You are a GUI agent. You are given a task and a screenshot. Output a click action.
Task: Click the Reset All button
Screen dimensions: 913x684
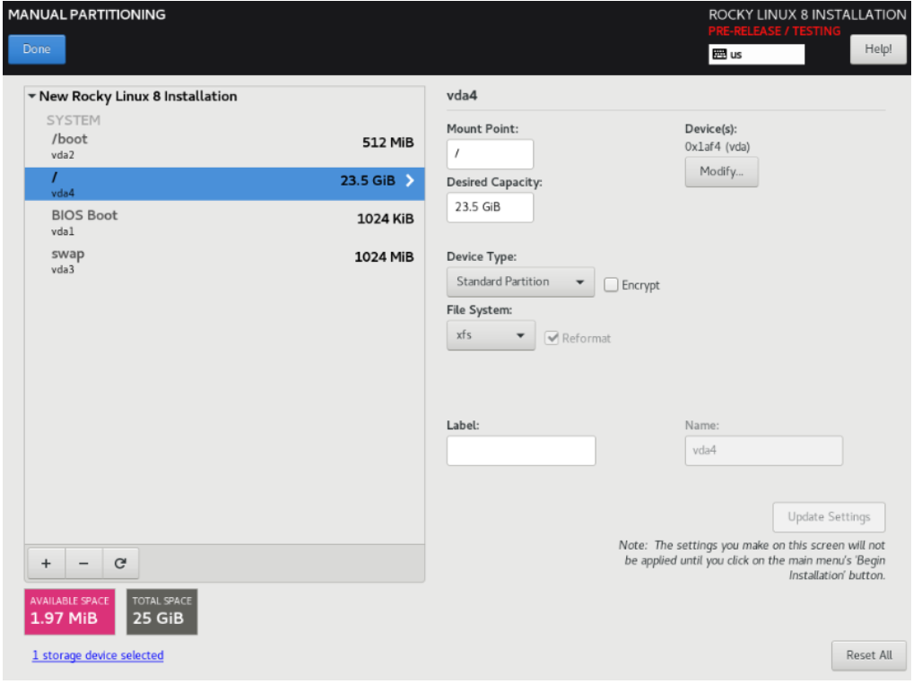[x=869, y=655]
